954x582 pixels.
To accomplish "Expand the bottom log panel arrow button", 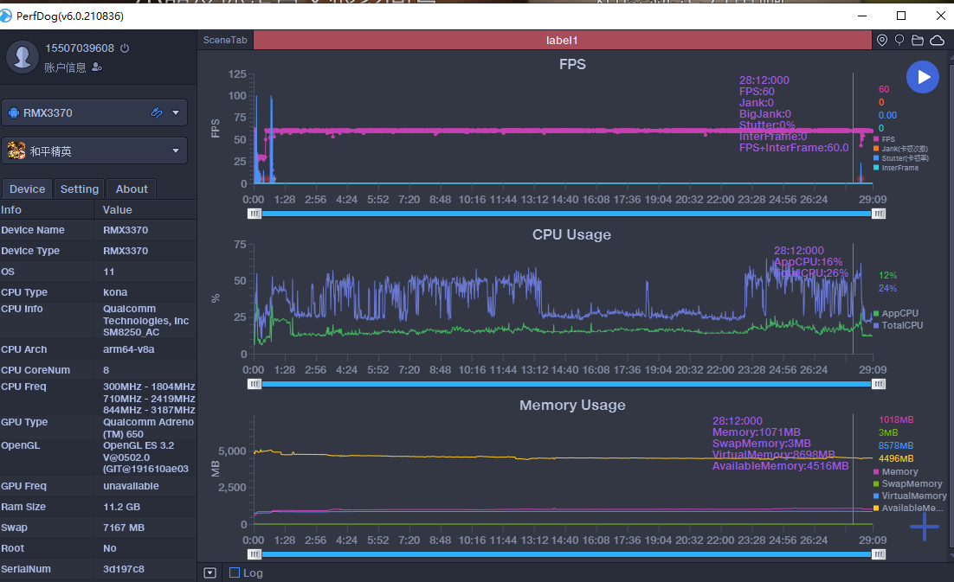I will 209,572.
